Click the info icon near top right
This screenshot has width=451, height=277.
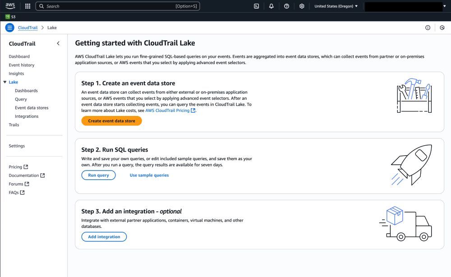point(428,27)
